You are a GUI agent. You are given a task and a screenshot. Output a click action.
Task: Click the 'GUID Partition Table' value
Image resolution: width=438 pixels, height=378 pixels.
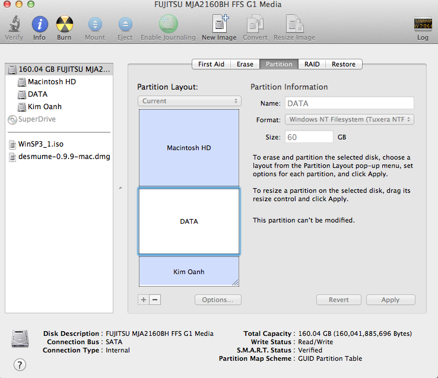point(330,358)
